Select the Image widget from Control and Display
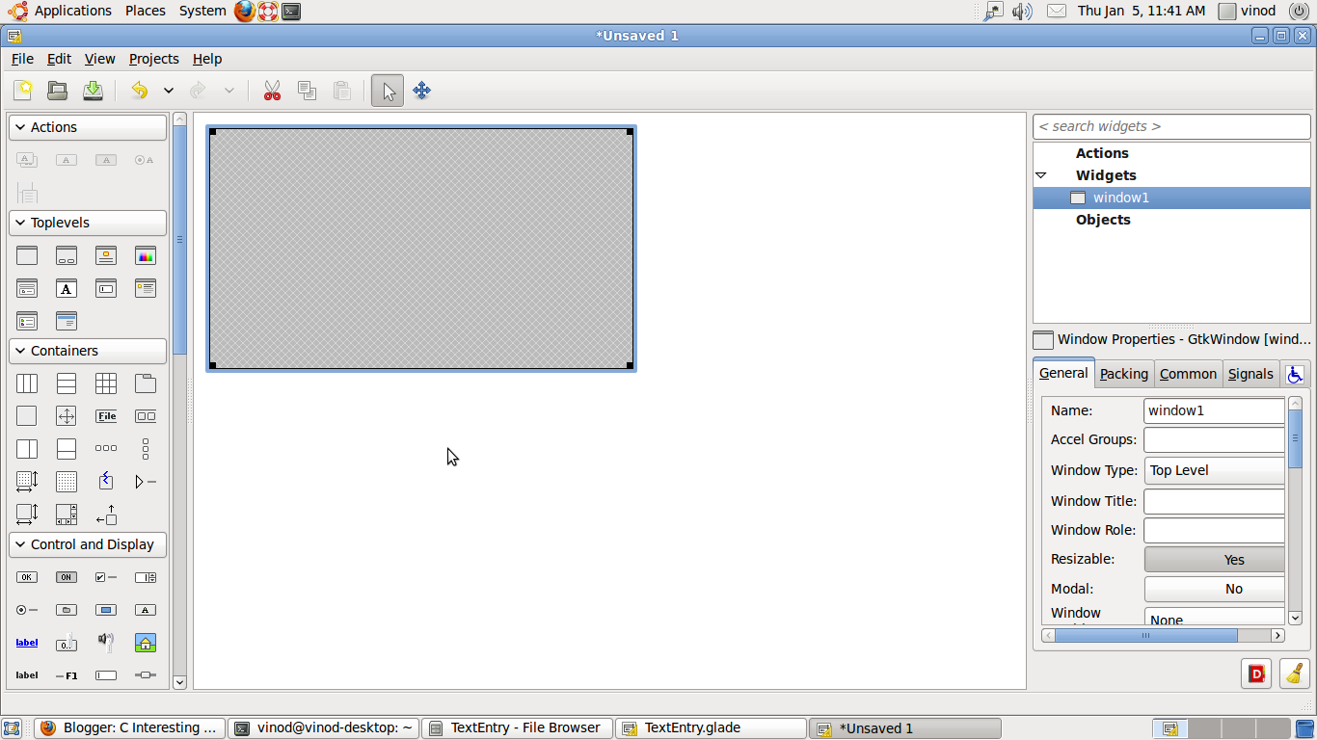Screen dimensions: 1317x740 146,642
